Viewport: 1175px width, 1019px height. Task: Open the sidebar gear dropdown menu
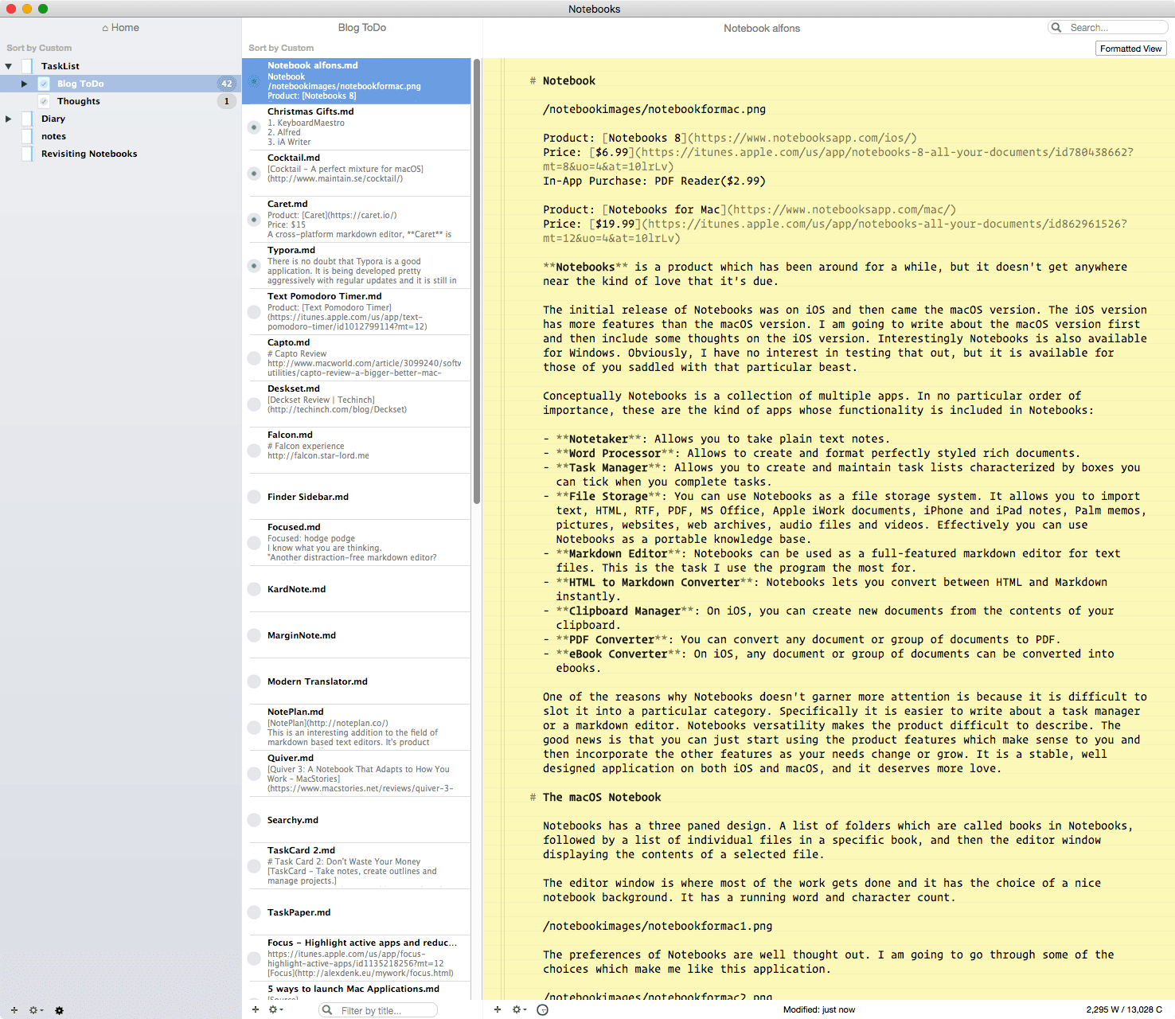(36, 1010)
